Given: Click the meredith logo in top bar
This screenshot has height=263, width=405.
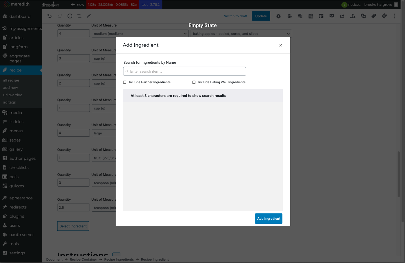Looking at the screenshot, I should point(16,4).
